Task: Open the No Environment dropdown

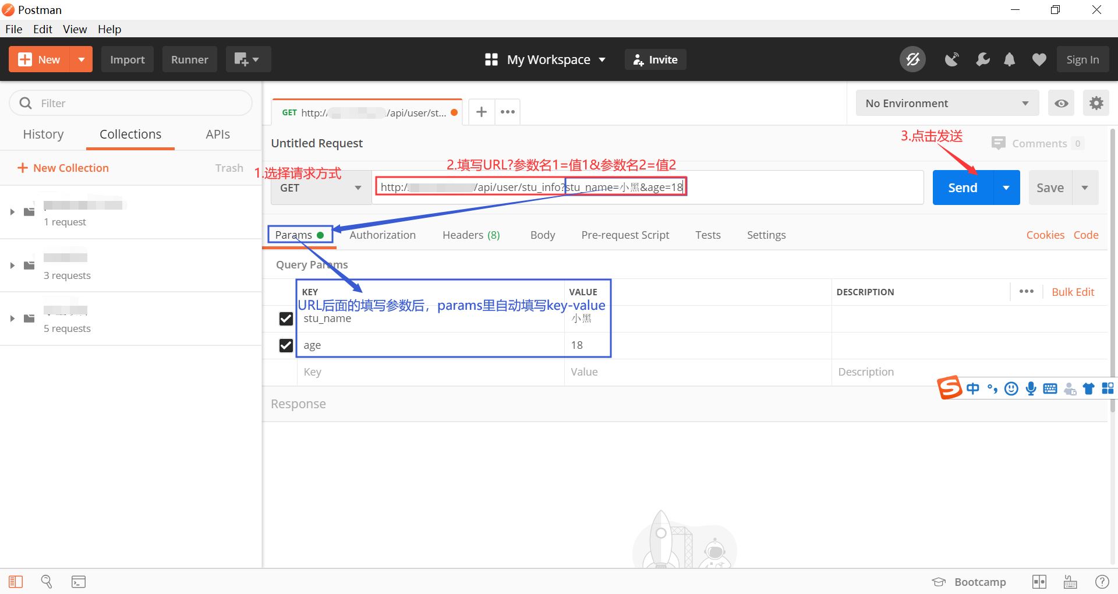Action: point(947,103)
